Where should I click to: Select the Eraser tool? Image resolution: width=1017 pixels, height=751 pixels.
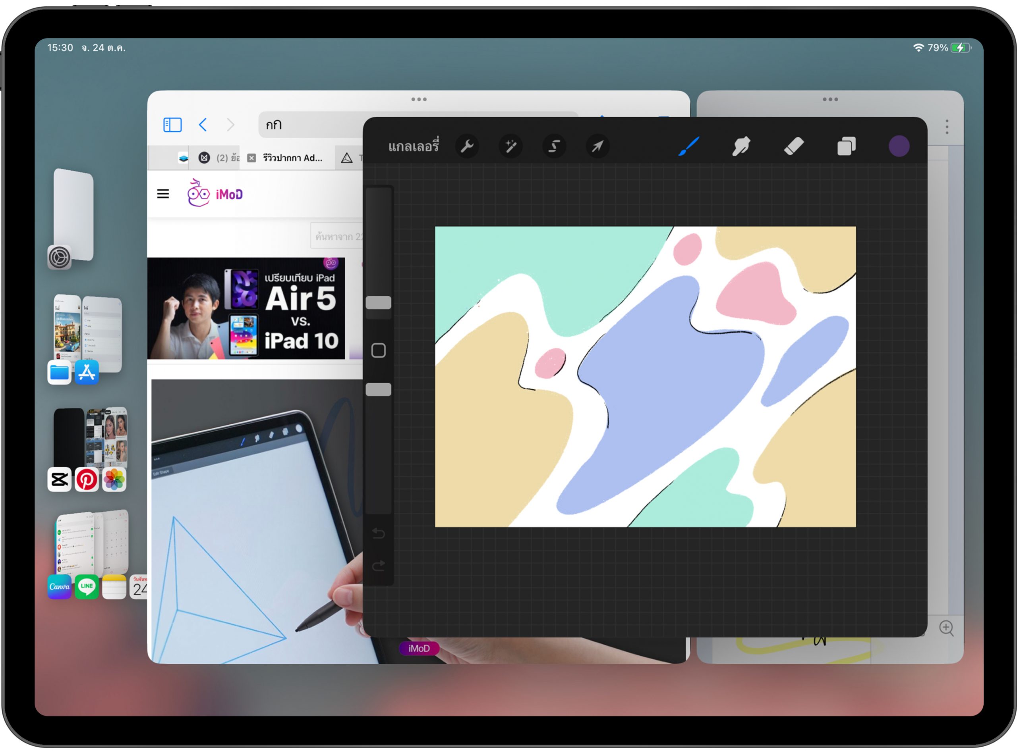(x=794, y=146)
